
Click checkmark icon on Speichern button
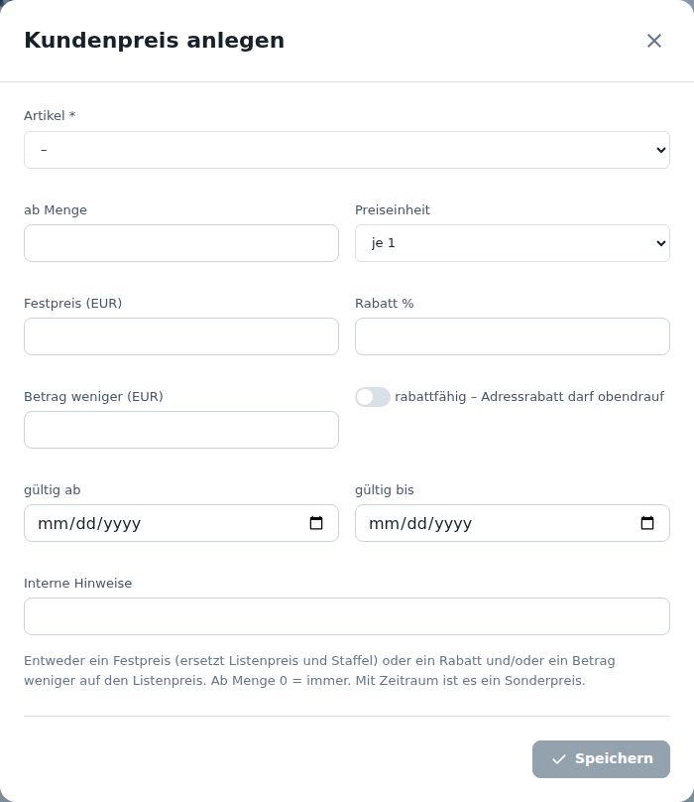(559, 759)
